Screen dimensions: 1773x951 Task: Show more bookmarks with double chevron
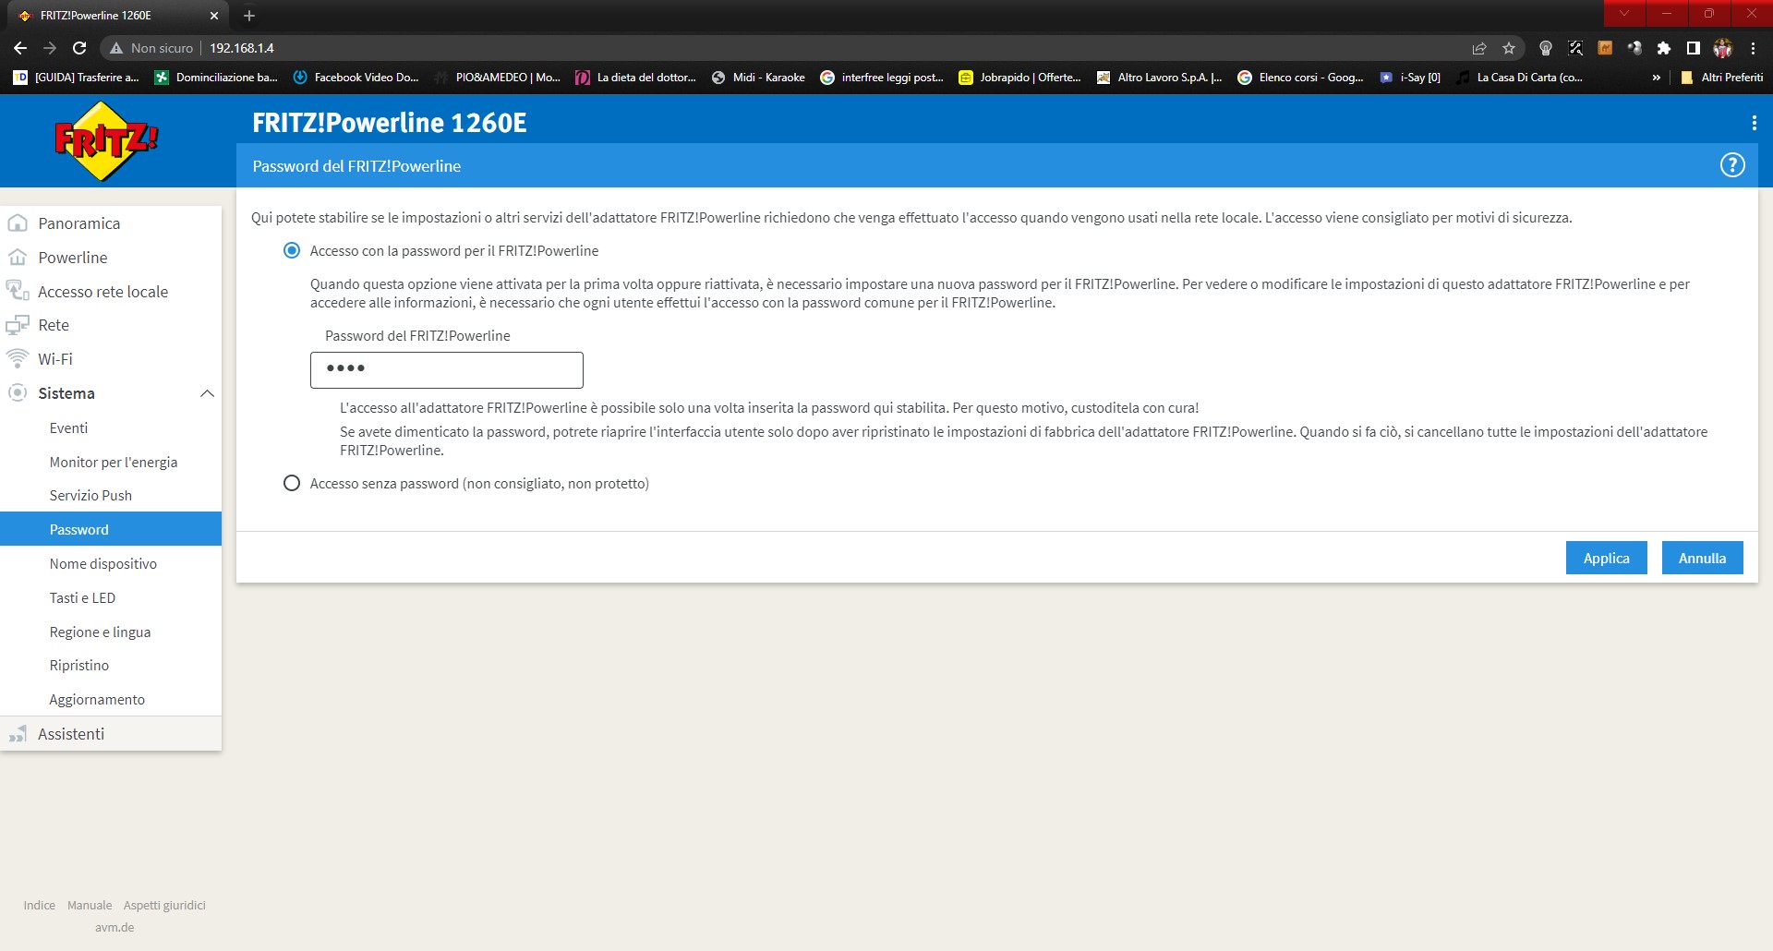coord(1657,78)
